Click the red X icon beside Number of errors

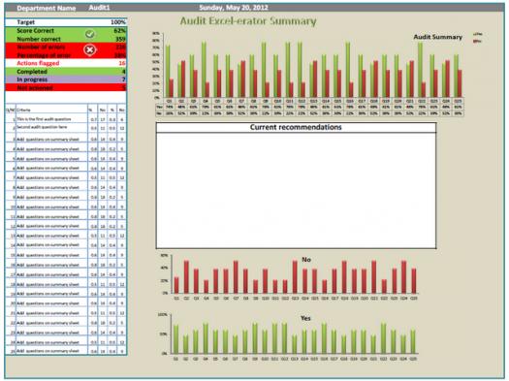pos(90,50)
